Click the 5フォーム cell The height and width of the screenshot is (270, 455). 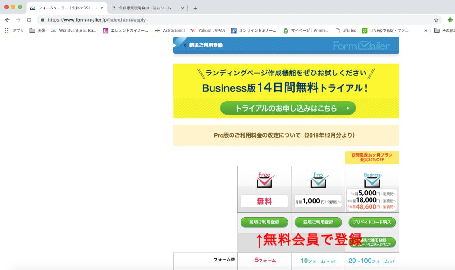point(264,260)
